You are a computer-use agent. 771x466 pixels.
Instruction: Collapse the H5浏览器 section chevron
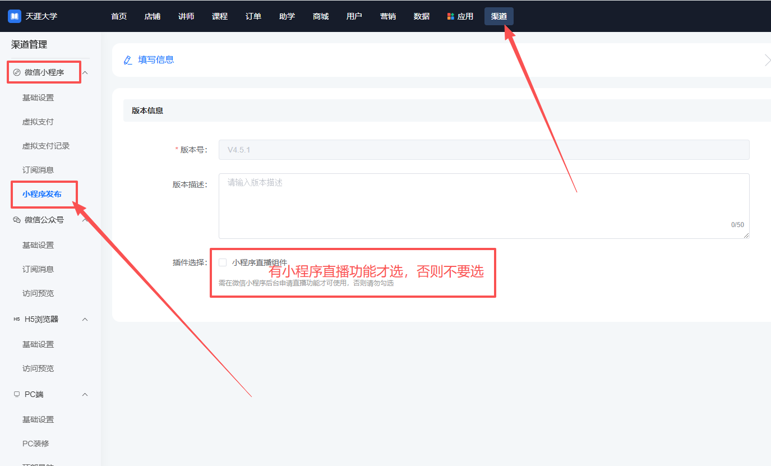(x=85, y=319)
